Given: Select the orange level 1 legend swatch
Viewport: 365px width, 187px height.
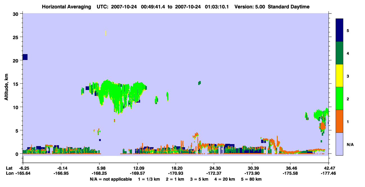Looking at the screenshot, I should pos(339,121).
